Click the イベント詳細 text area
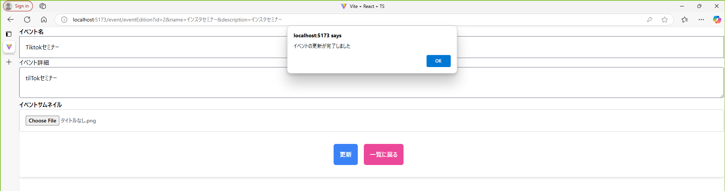This screenshot has height=191, width=725. 371,83
